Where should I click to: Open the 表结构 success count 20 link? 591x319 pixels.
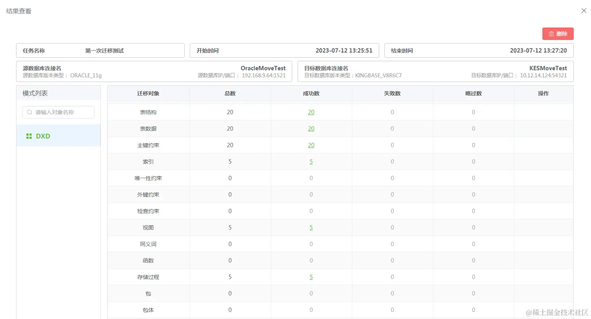311,112
